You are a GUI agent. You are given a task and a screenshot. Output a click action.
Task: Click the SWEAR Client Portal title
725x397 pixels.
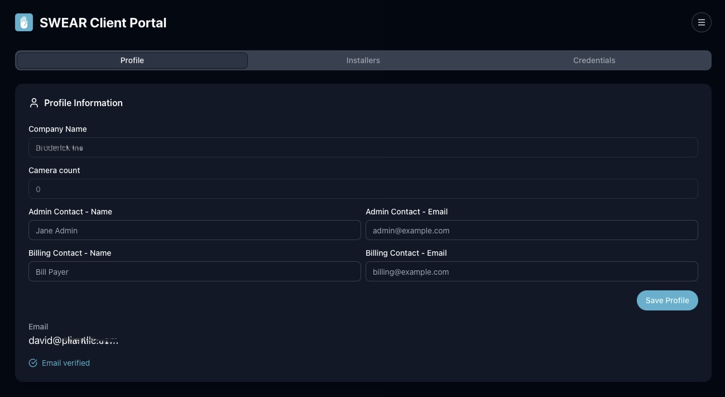(103, 23)
